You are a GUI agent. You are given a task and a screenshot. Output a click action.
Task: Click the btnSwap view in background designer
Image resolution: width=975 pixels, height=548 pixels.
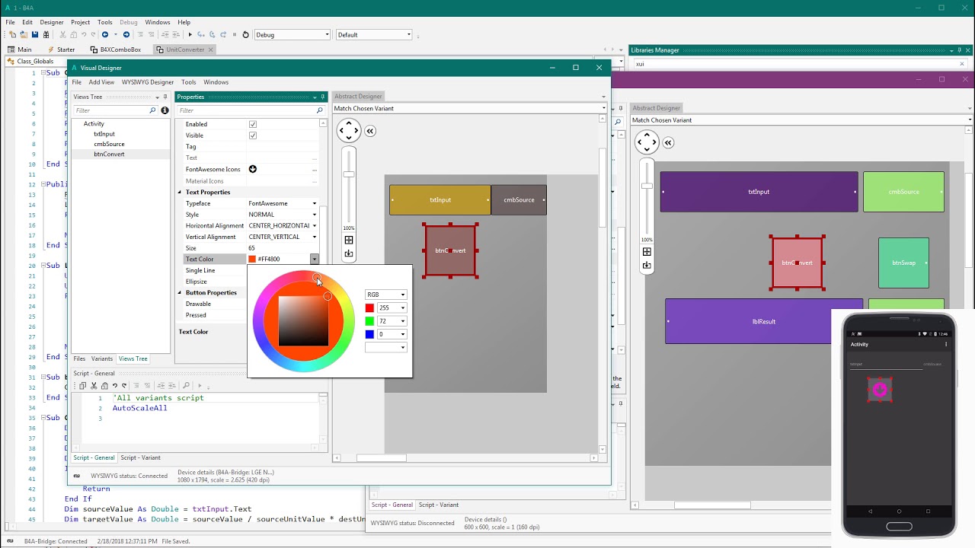pyautogui.click(x=903, y=263)
